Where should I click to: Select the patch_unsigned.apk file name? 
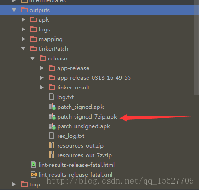(84, 126)
